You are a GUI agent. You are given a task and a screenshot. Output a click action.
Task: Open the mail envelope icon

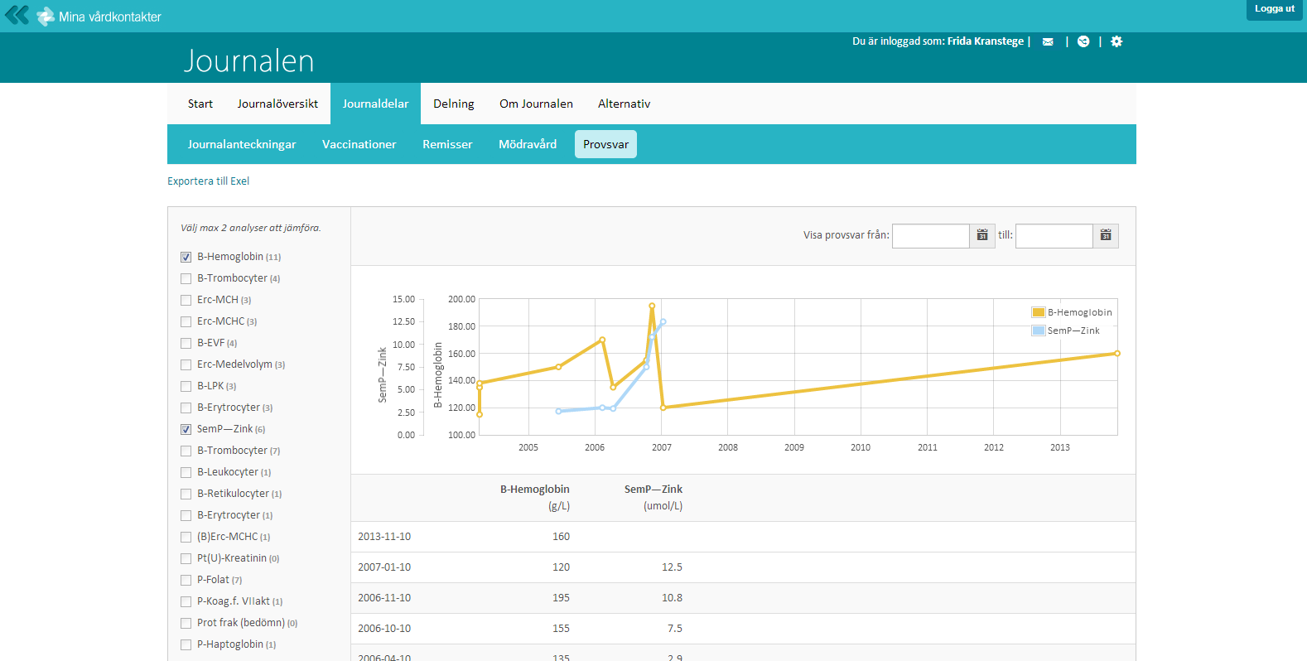1048,41
